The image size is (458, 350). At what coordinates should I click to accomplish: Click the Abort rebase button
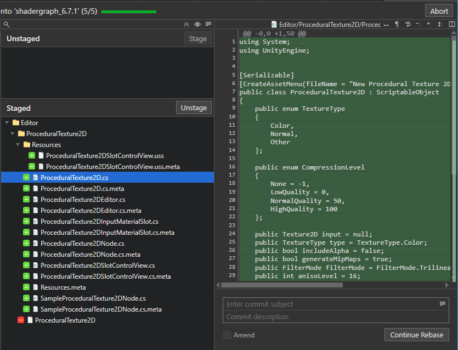click(439, 12)
